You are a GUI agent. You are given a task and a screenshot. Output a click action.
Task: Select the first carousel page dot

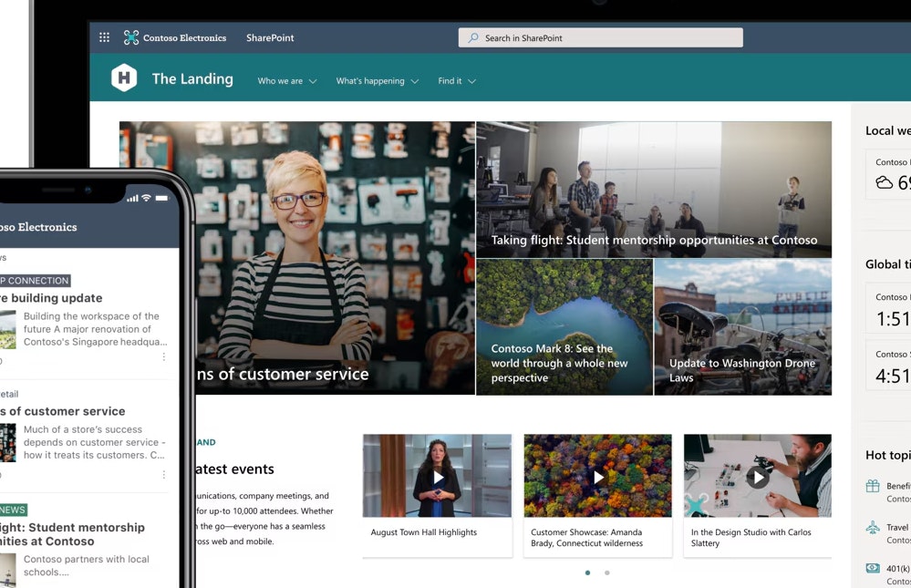coord(588,573)
